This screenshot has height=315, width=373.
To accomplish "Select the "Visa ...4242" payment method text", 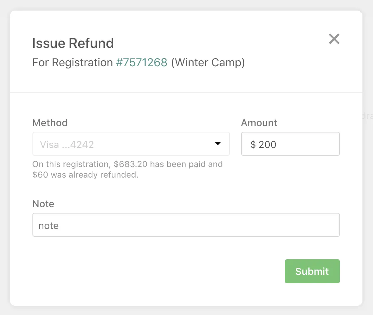I will (x=67, y=144).
